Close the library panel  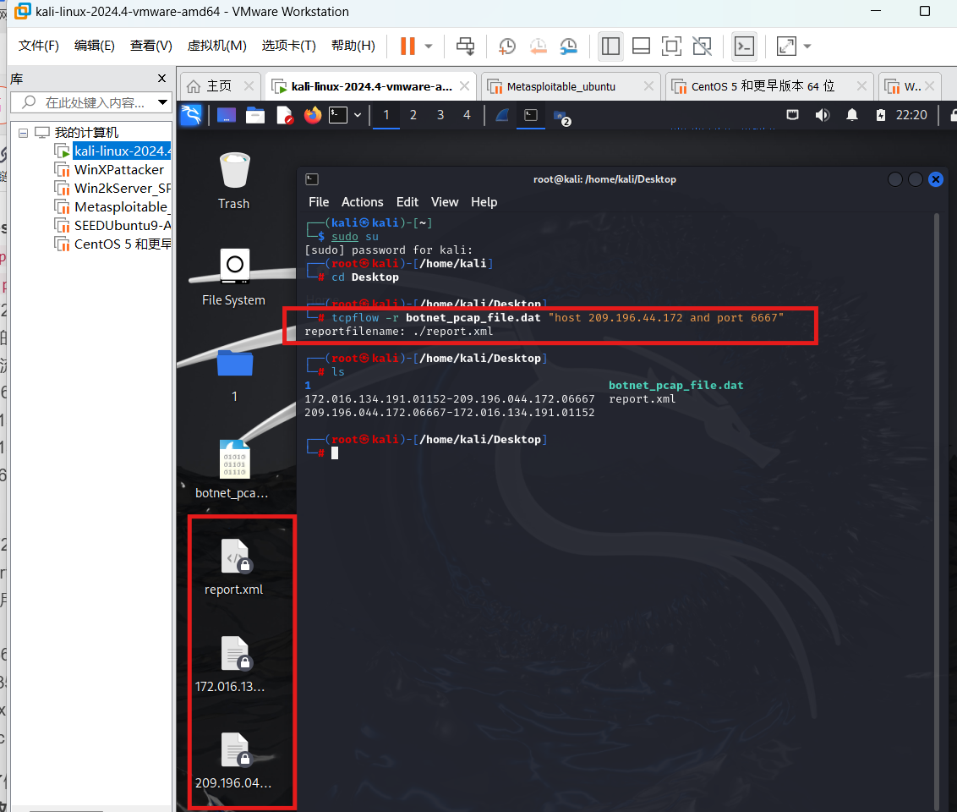(161, 78)
